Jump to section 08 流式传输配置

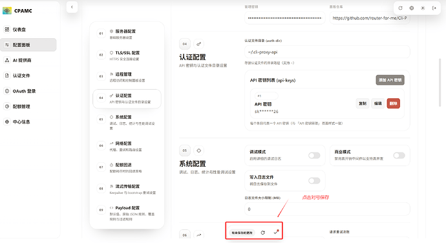[127, 189]
